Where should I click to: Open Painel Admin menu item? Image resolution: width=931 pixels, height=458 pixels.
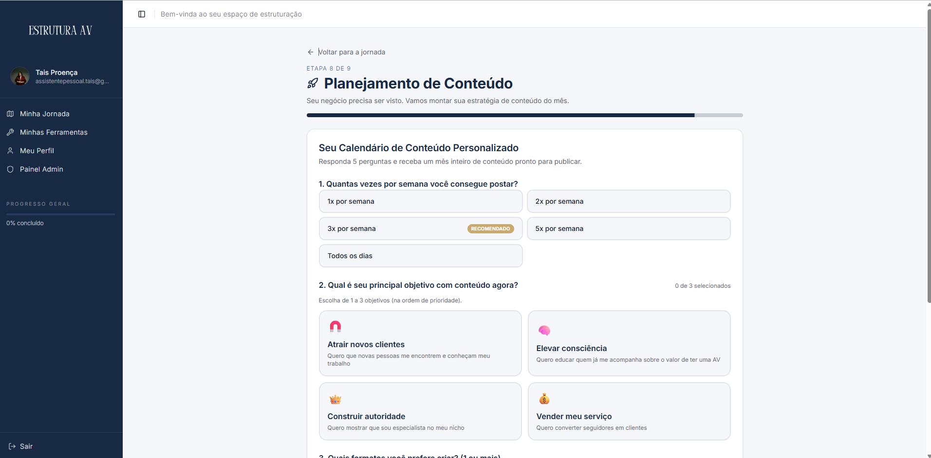61,169
